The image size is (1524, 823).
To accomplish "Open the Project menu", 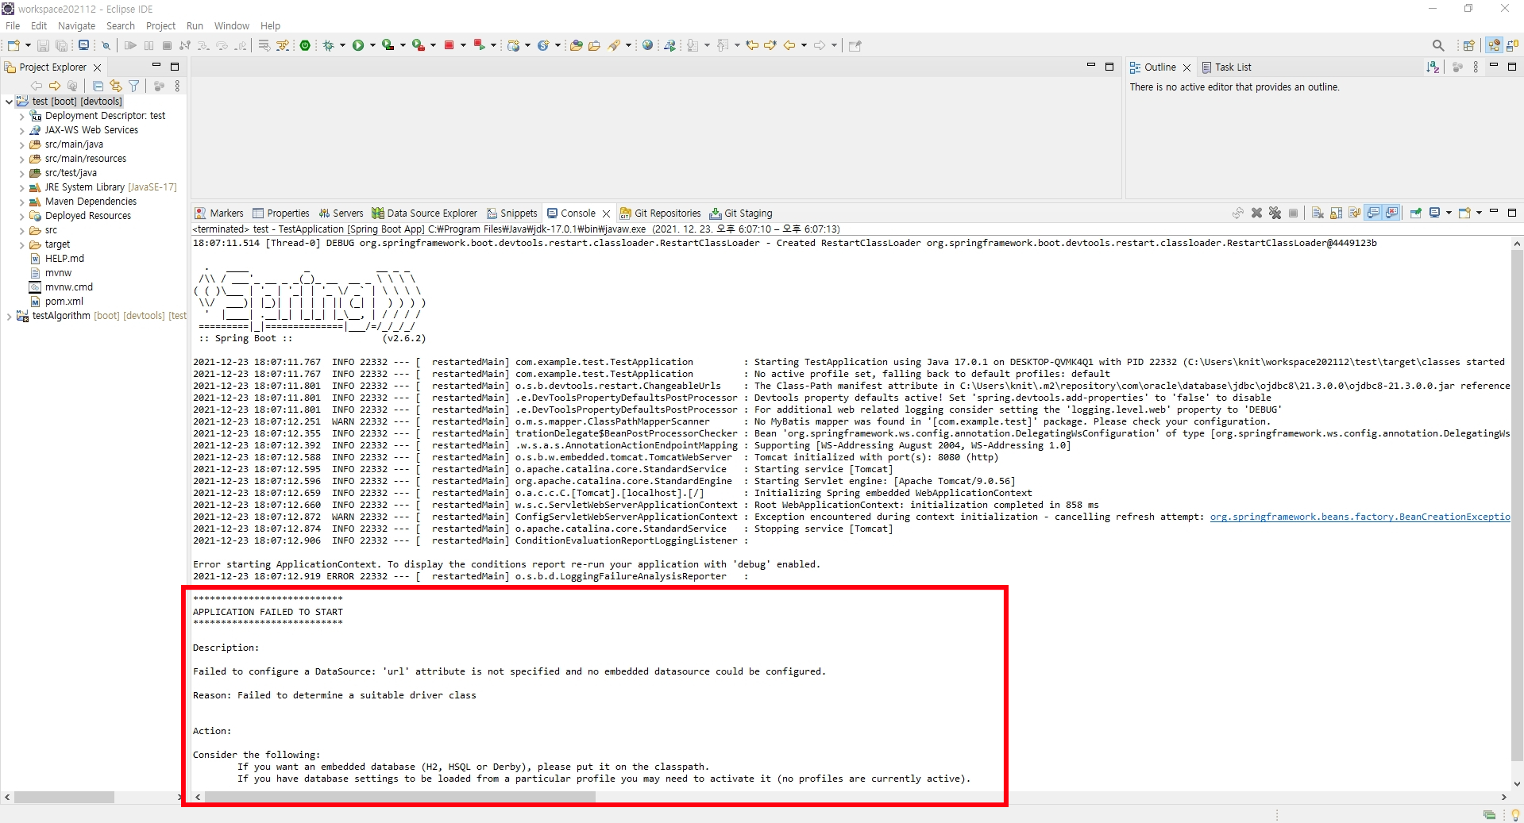I will pyautogui.click(x=160, y=25).
